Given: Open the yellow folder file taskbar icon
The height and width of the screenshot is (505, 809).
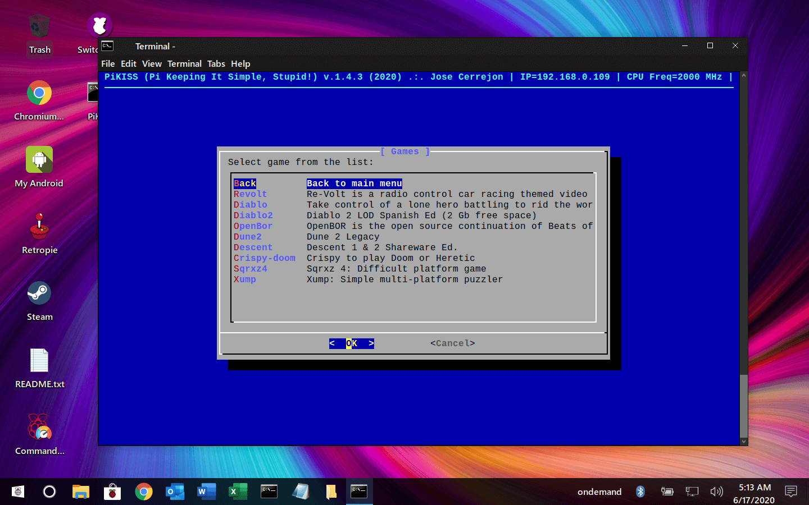Looking at the screenshot, I should (331, 492).
